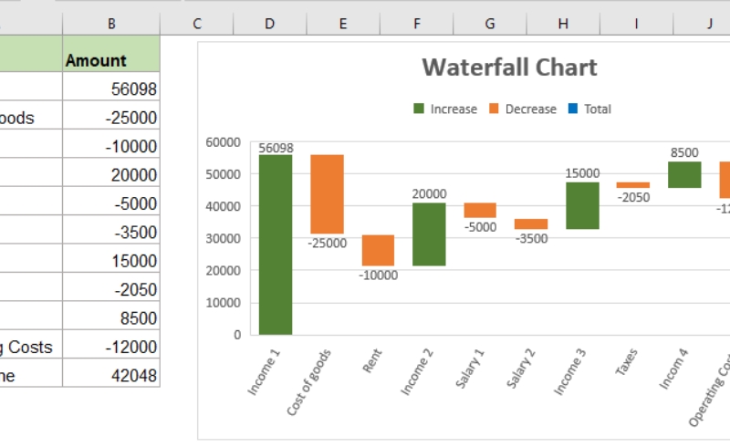Click the column H header

tap(564, 24)
